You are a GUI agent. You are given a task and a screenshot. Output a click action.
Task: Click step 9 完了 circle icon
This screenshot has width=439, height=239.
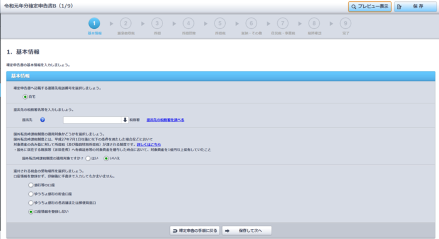pos(346,24)
